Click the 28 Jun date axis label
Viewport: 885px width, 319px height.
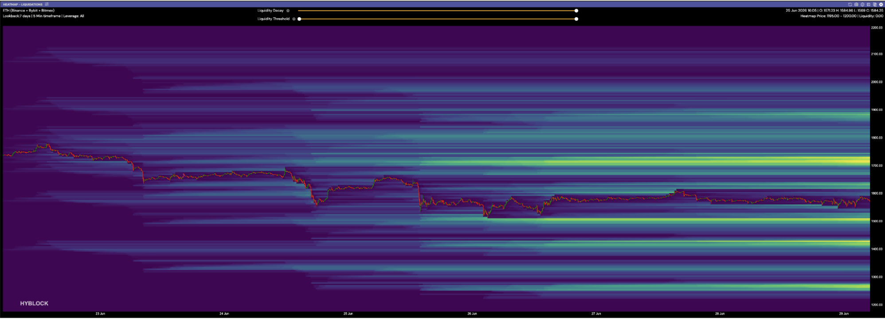pyautogui.click(x=720, y=314)
